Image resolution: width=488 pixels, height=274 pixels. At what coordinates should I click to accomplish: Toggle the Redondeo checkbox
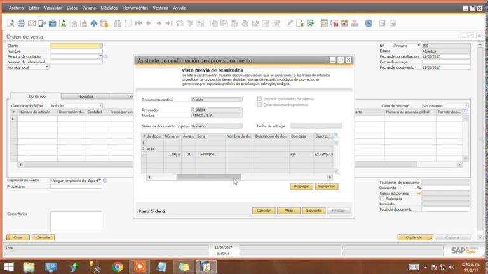[382, 199]
